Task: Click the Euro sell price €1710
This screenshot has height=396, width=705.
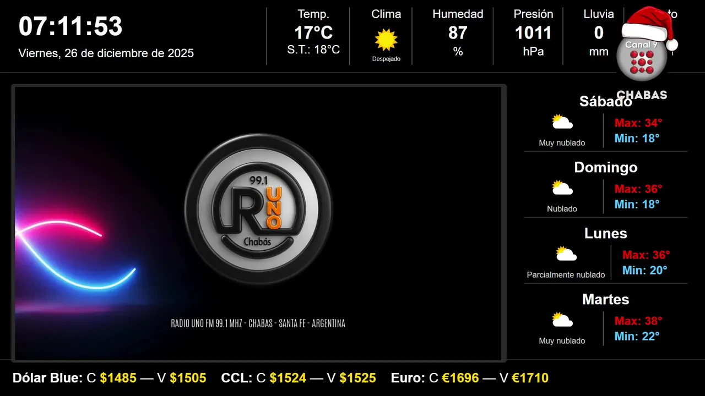Action: 530,378
